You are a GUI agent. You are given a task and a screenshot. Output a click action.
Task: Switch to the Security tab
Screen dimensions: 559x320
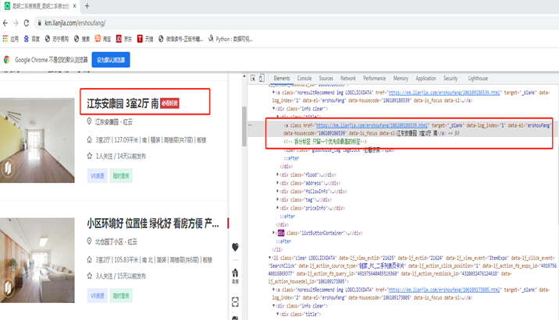(450, 78)
